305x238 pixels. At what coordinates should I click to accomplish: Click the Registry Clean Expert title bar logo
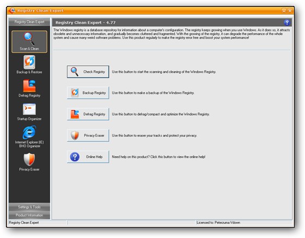click(12, 10)
